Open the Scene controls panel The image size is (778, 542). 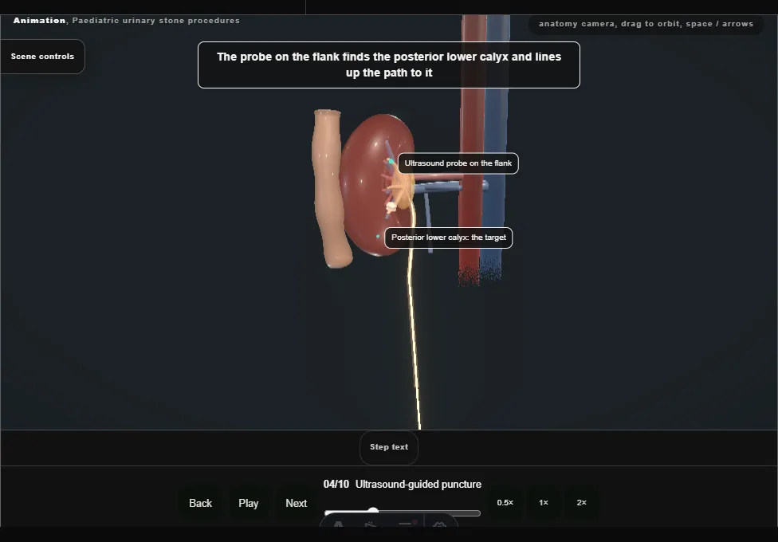click(x=42, y=57)
